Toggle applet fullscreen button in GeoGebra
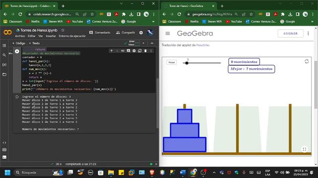This screenshot has width=318, height=178. pyautogui.click(x=305, y=149)
